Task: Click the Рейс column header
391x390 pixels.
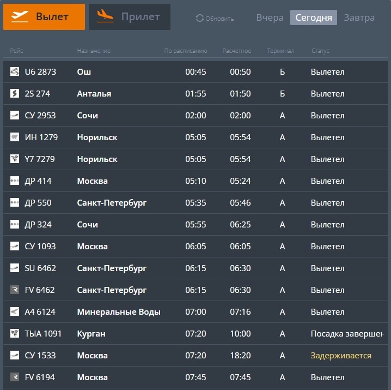Action: [x=16, y=51]
